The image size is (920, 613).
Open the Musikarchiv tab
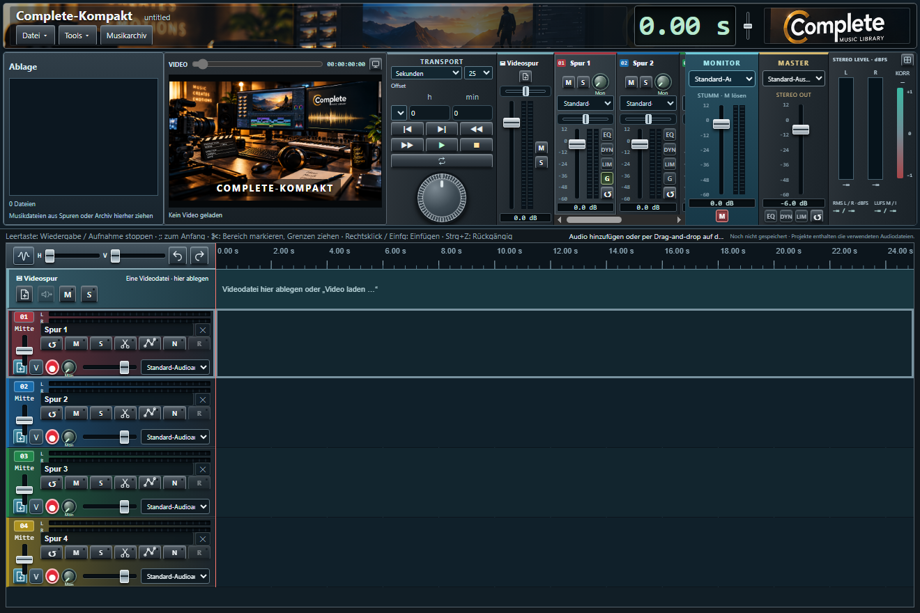tap(126, 36)
